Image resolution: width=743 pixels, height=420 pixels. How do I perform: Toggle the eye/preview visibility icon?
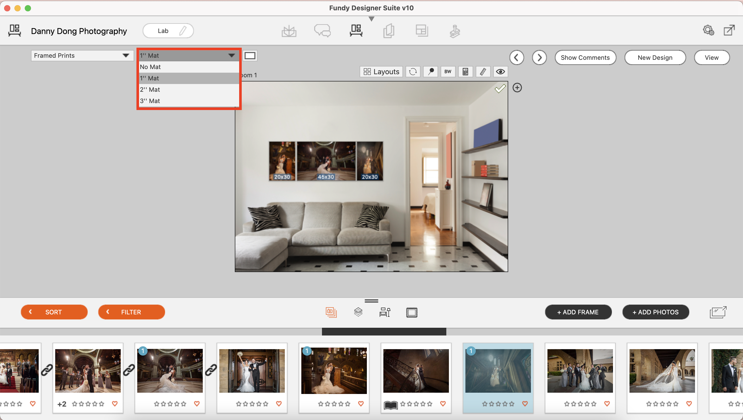pyautogui.click(x=500, y=71)
